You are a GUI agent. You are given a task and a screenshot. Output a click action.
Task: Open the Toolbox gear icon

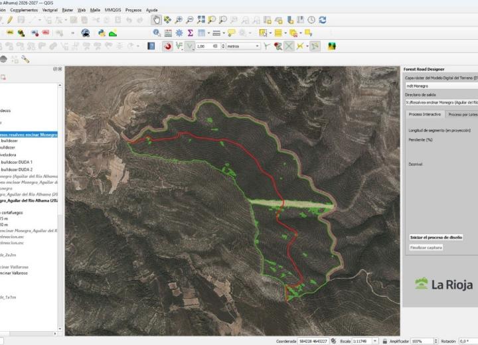click(x=179, y=33)
